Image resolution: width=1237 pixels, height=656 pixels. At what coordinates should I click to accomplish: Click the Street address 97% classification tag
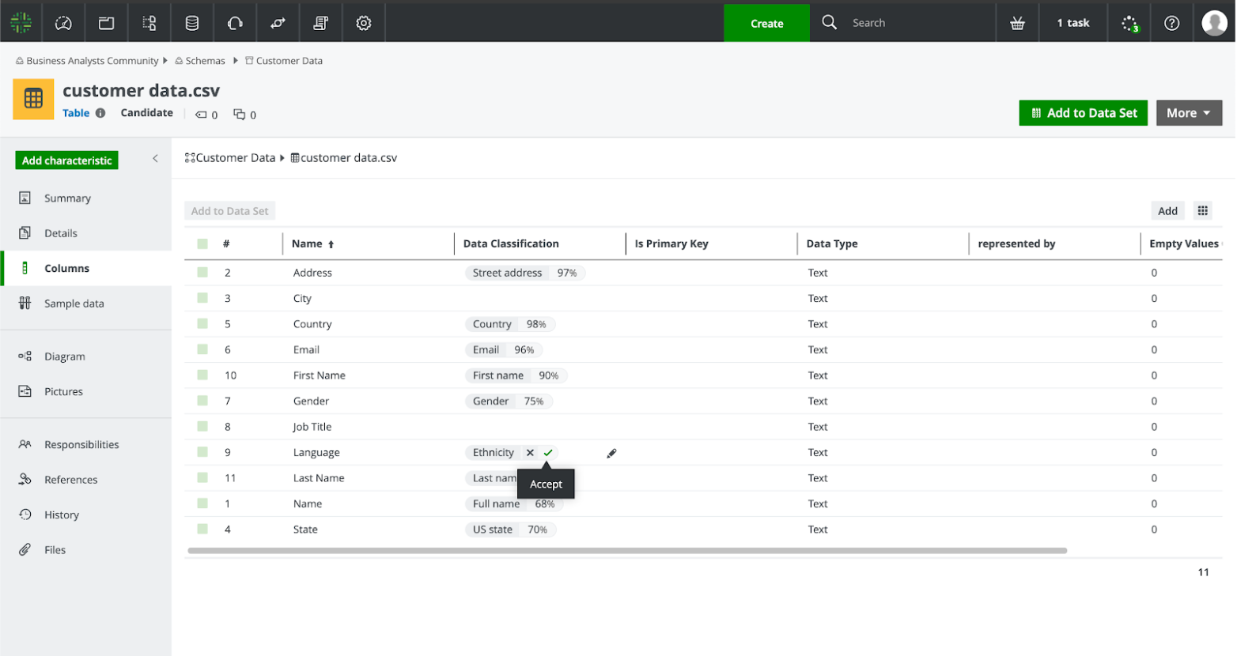tap(525, 273)
